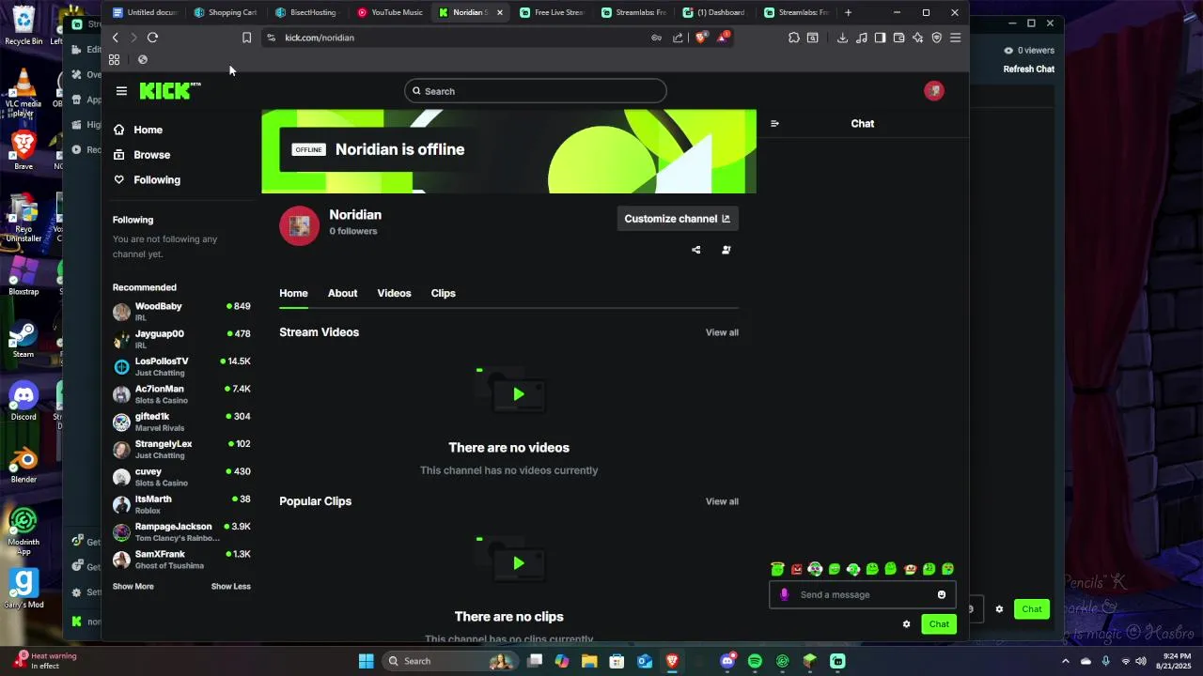1203x676 pixels.
Task: Open Brave Wallet icon
Action: tap(898, 38)
